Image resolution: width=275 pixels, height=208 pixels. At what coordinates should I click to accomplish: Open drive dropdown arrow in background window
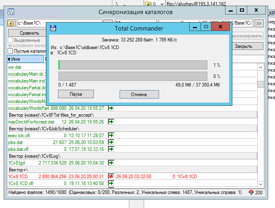[162, 4]
